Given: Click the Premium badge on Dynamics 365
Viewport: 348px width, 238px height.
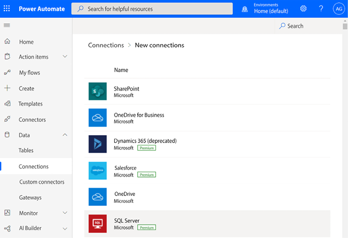Looking at the screenshot, I should (147, 148).
